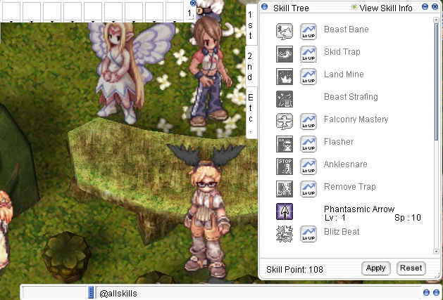The height and width of the screenshot is (300, 443).
Task: Level up Beast Bane skill
Action: (x=308, y=32)
